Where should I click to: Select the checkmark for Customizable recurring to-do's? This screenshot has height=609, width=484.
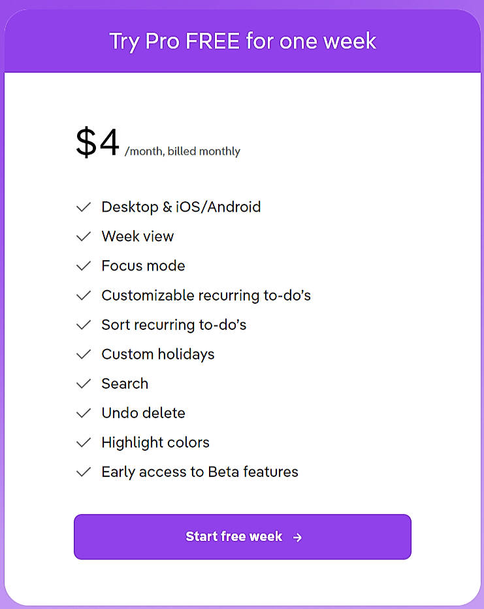(x=84, y=295)
